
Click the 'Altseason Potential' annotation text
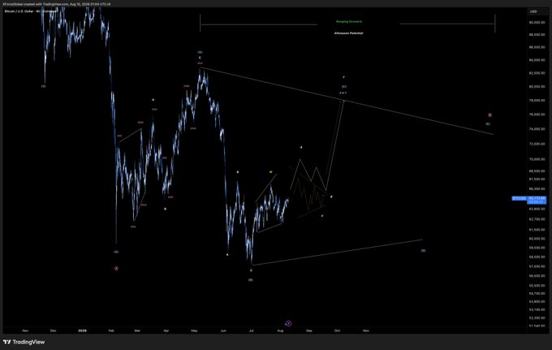point(348,33)
